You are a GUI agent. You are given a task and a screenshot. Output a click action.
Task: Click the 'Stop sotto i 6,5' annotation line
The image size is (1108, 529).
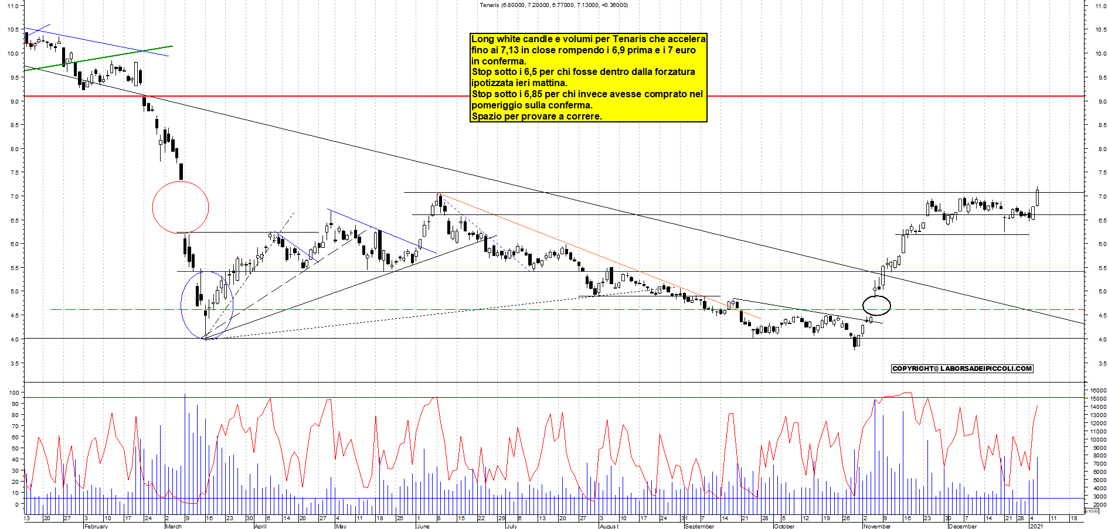point(583,71)
